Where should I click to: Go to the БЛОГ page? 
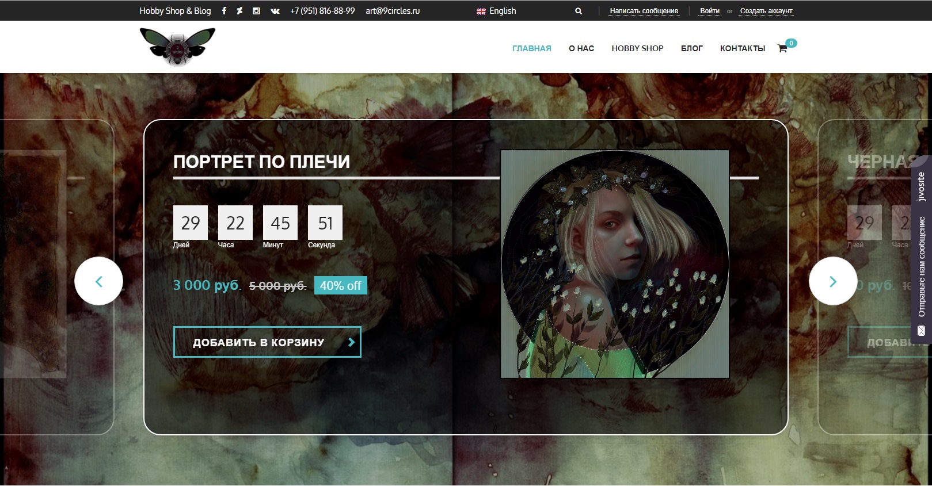coord(691,48)
